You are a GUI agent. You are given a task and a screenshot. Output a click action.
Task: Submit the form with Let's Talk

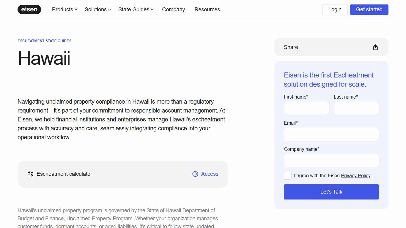coord(331,192)
